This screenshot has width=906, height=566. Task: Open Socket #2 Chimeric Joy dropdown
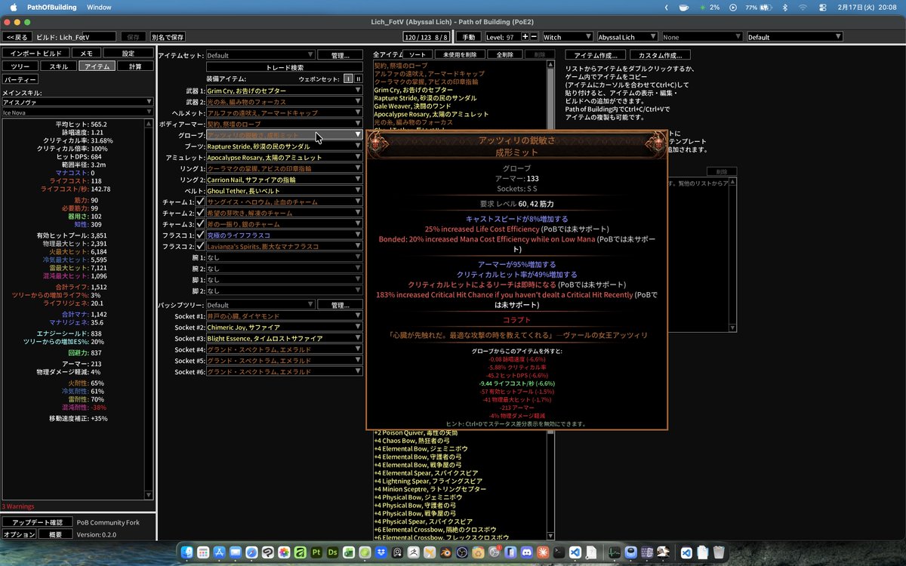pyautogui.click(x=284, y=328)
